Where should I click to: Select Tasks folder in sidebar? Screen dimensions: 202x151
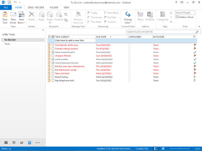(7, 44)
